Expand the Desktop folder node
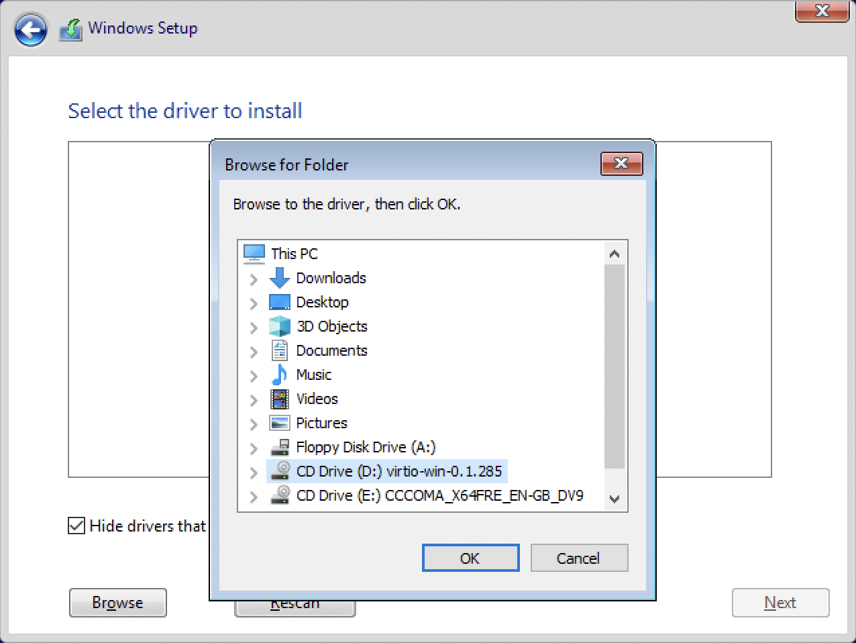This screenshot has height=643, width=856. [254, 303]
